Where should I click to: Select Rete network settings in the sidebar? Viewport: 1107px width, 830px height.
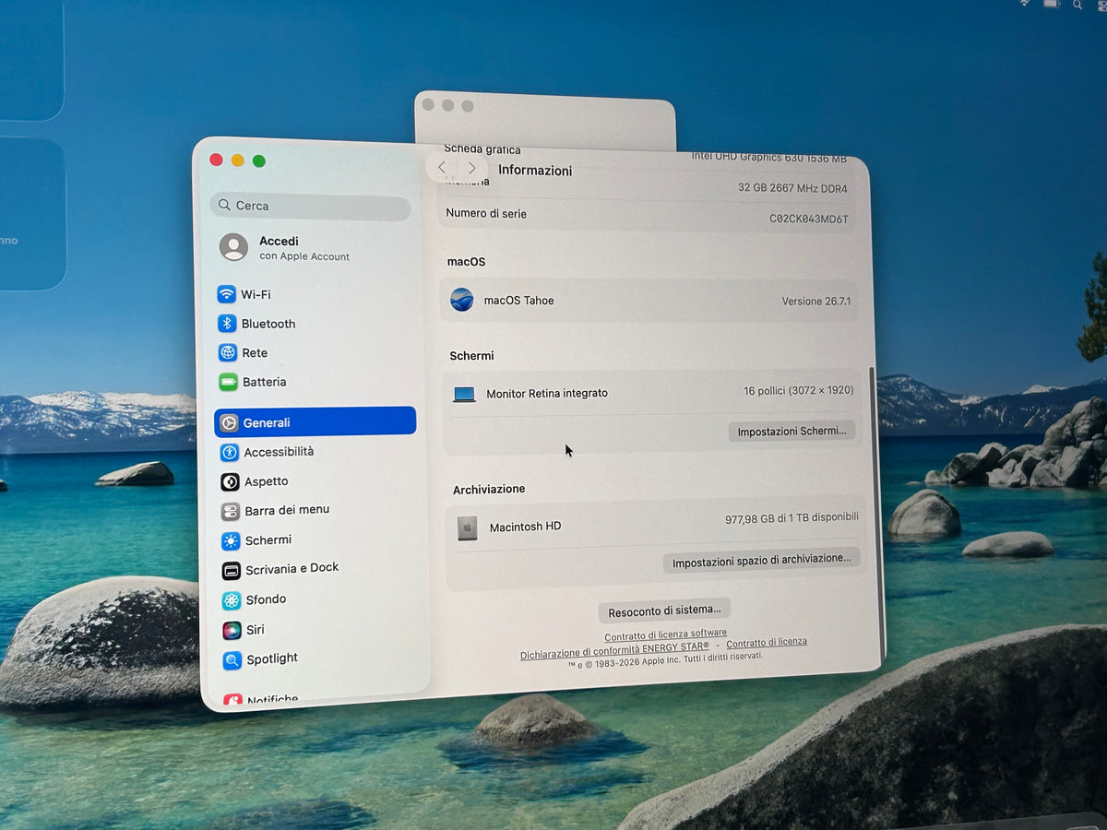[244, 352]
